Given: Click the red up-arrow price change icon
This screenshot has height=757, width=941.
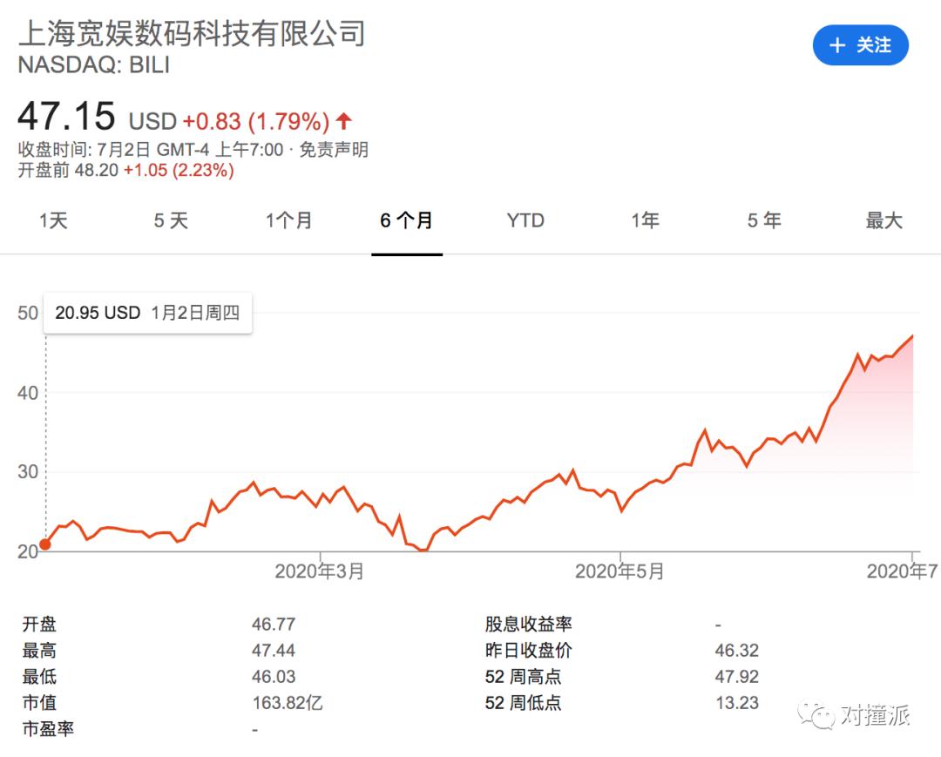Looking at the screenshot, I should (344, 121).
